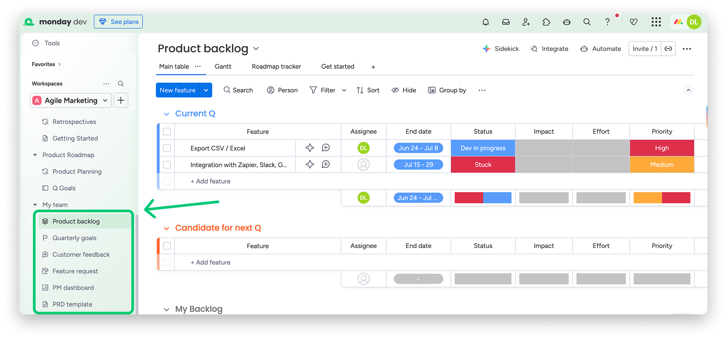Click the Integrate button
The width and height of the screenshot is (726, 339).
549,49
